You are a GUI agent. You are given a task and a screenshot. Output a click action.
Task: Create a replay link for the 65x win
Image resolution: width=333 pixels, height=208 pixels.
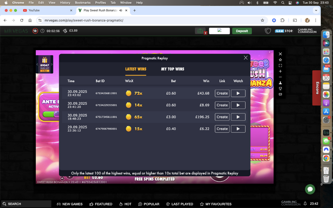click(222, 117)
